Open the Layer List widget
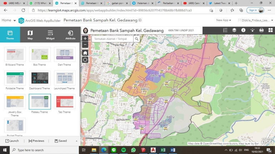 click(x=234, y=30)
